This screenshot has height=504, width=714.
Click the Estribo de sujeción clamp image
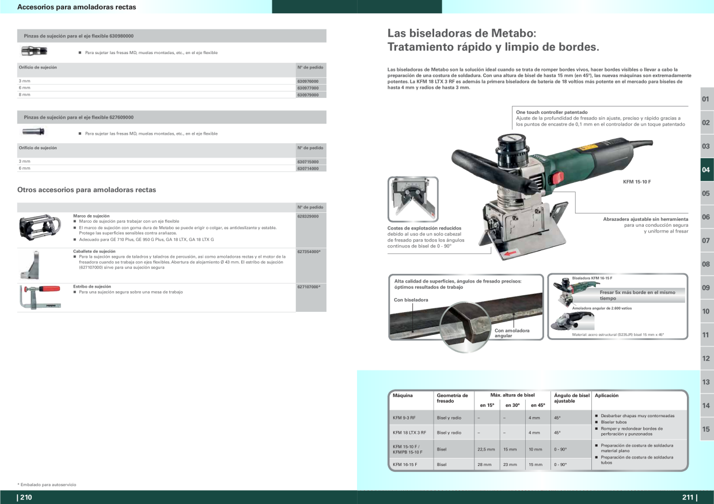point(39,297)
